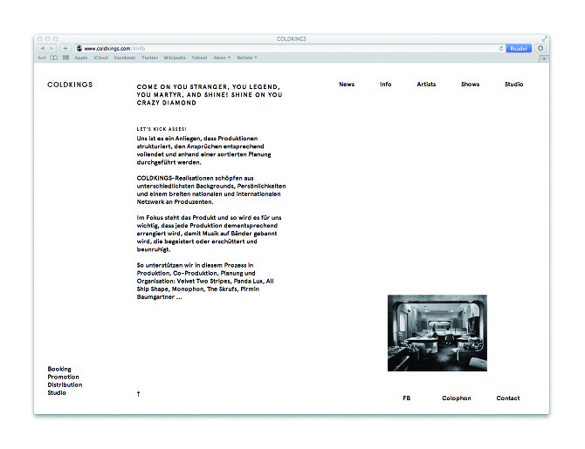
Task: Click the browser forward arrow button
Action: tap(52, 49)
